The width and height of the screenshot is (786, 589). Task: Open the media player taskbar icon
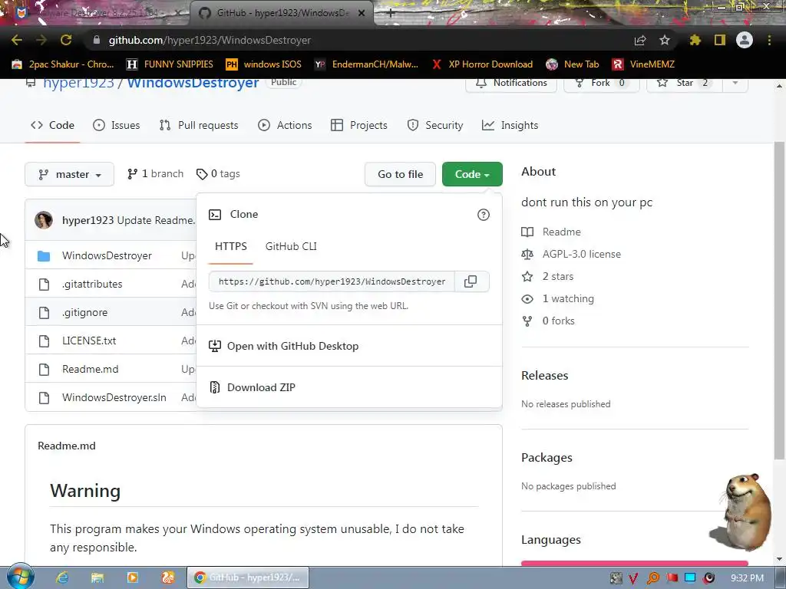(x=133, y=577)
